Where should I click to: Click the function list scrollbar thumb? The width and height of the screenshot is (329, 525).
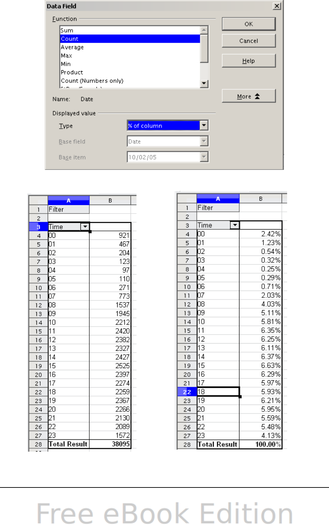204,48
